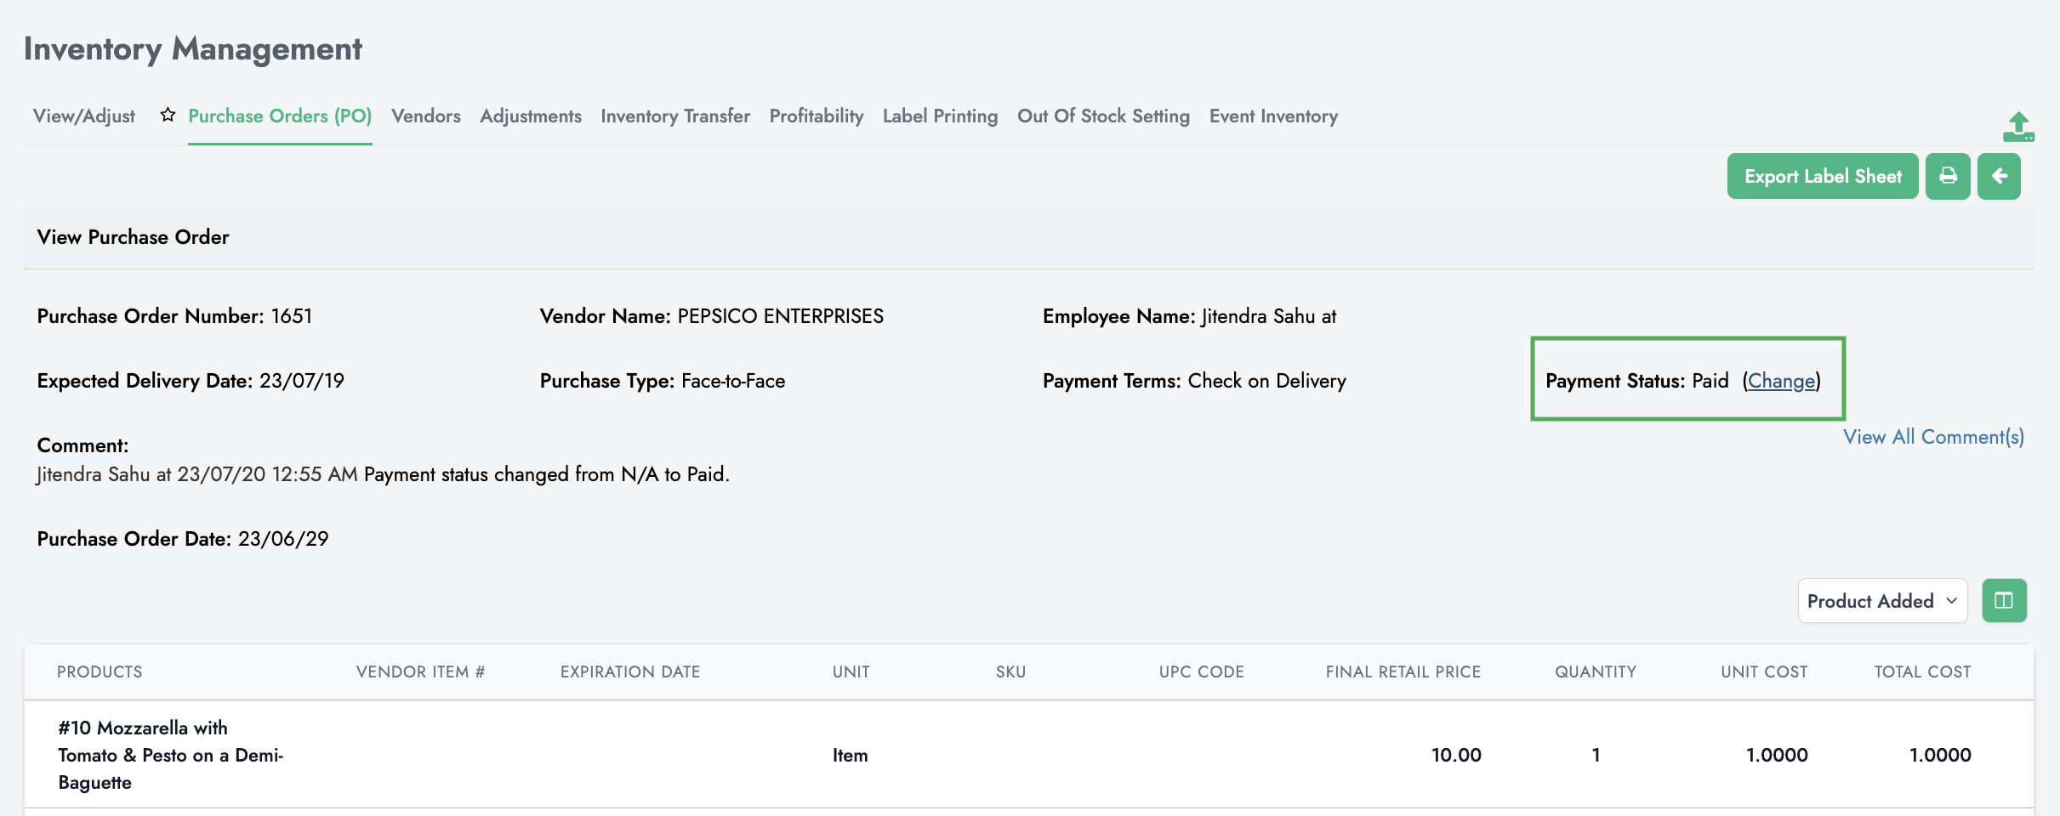Open View All Comment(s) link
The width and height of the screenshot is (2060, 816).
1933,437
